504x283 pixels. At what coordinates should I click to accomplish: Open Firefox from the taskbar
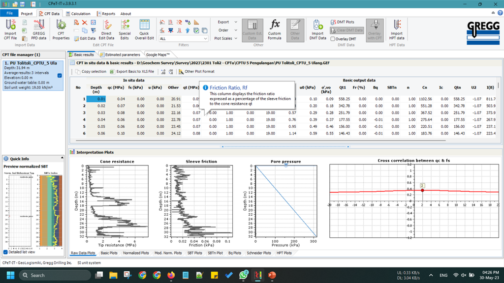click(171, 275)
